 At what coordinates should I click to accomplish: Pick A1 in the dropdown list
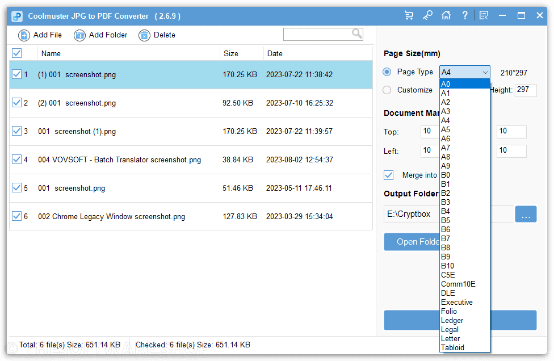pyautogui.click(x=465, y=93)
